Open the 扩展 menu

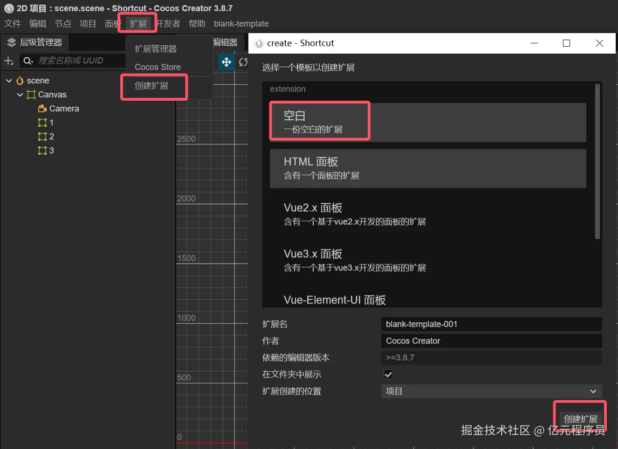tap(138, 24)
